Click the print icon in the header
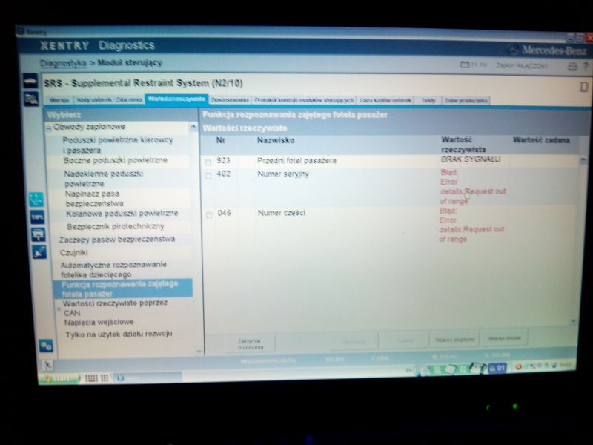The image size is (593, 445). point(572,67)
